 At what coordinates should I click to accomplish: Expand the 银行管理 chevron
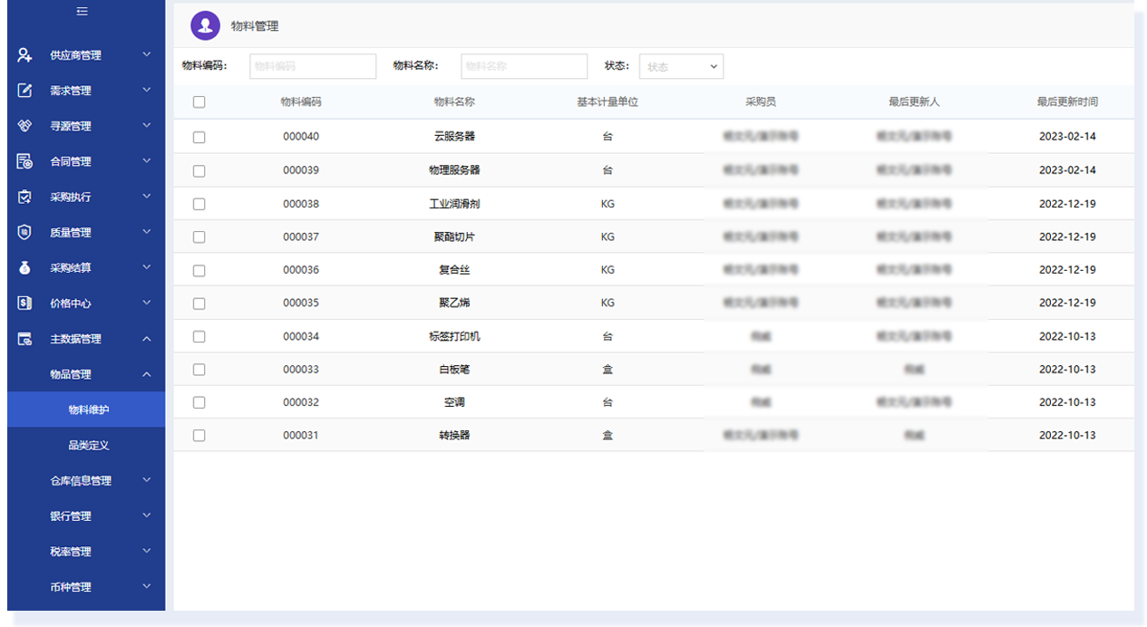147,516
